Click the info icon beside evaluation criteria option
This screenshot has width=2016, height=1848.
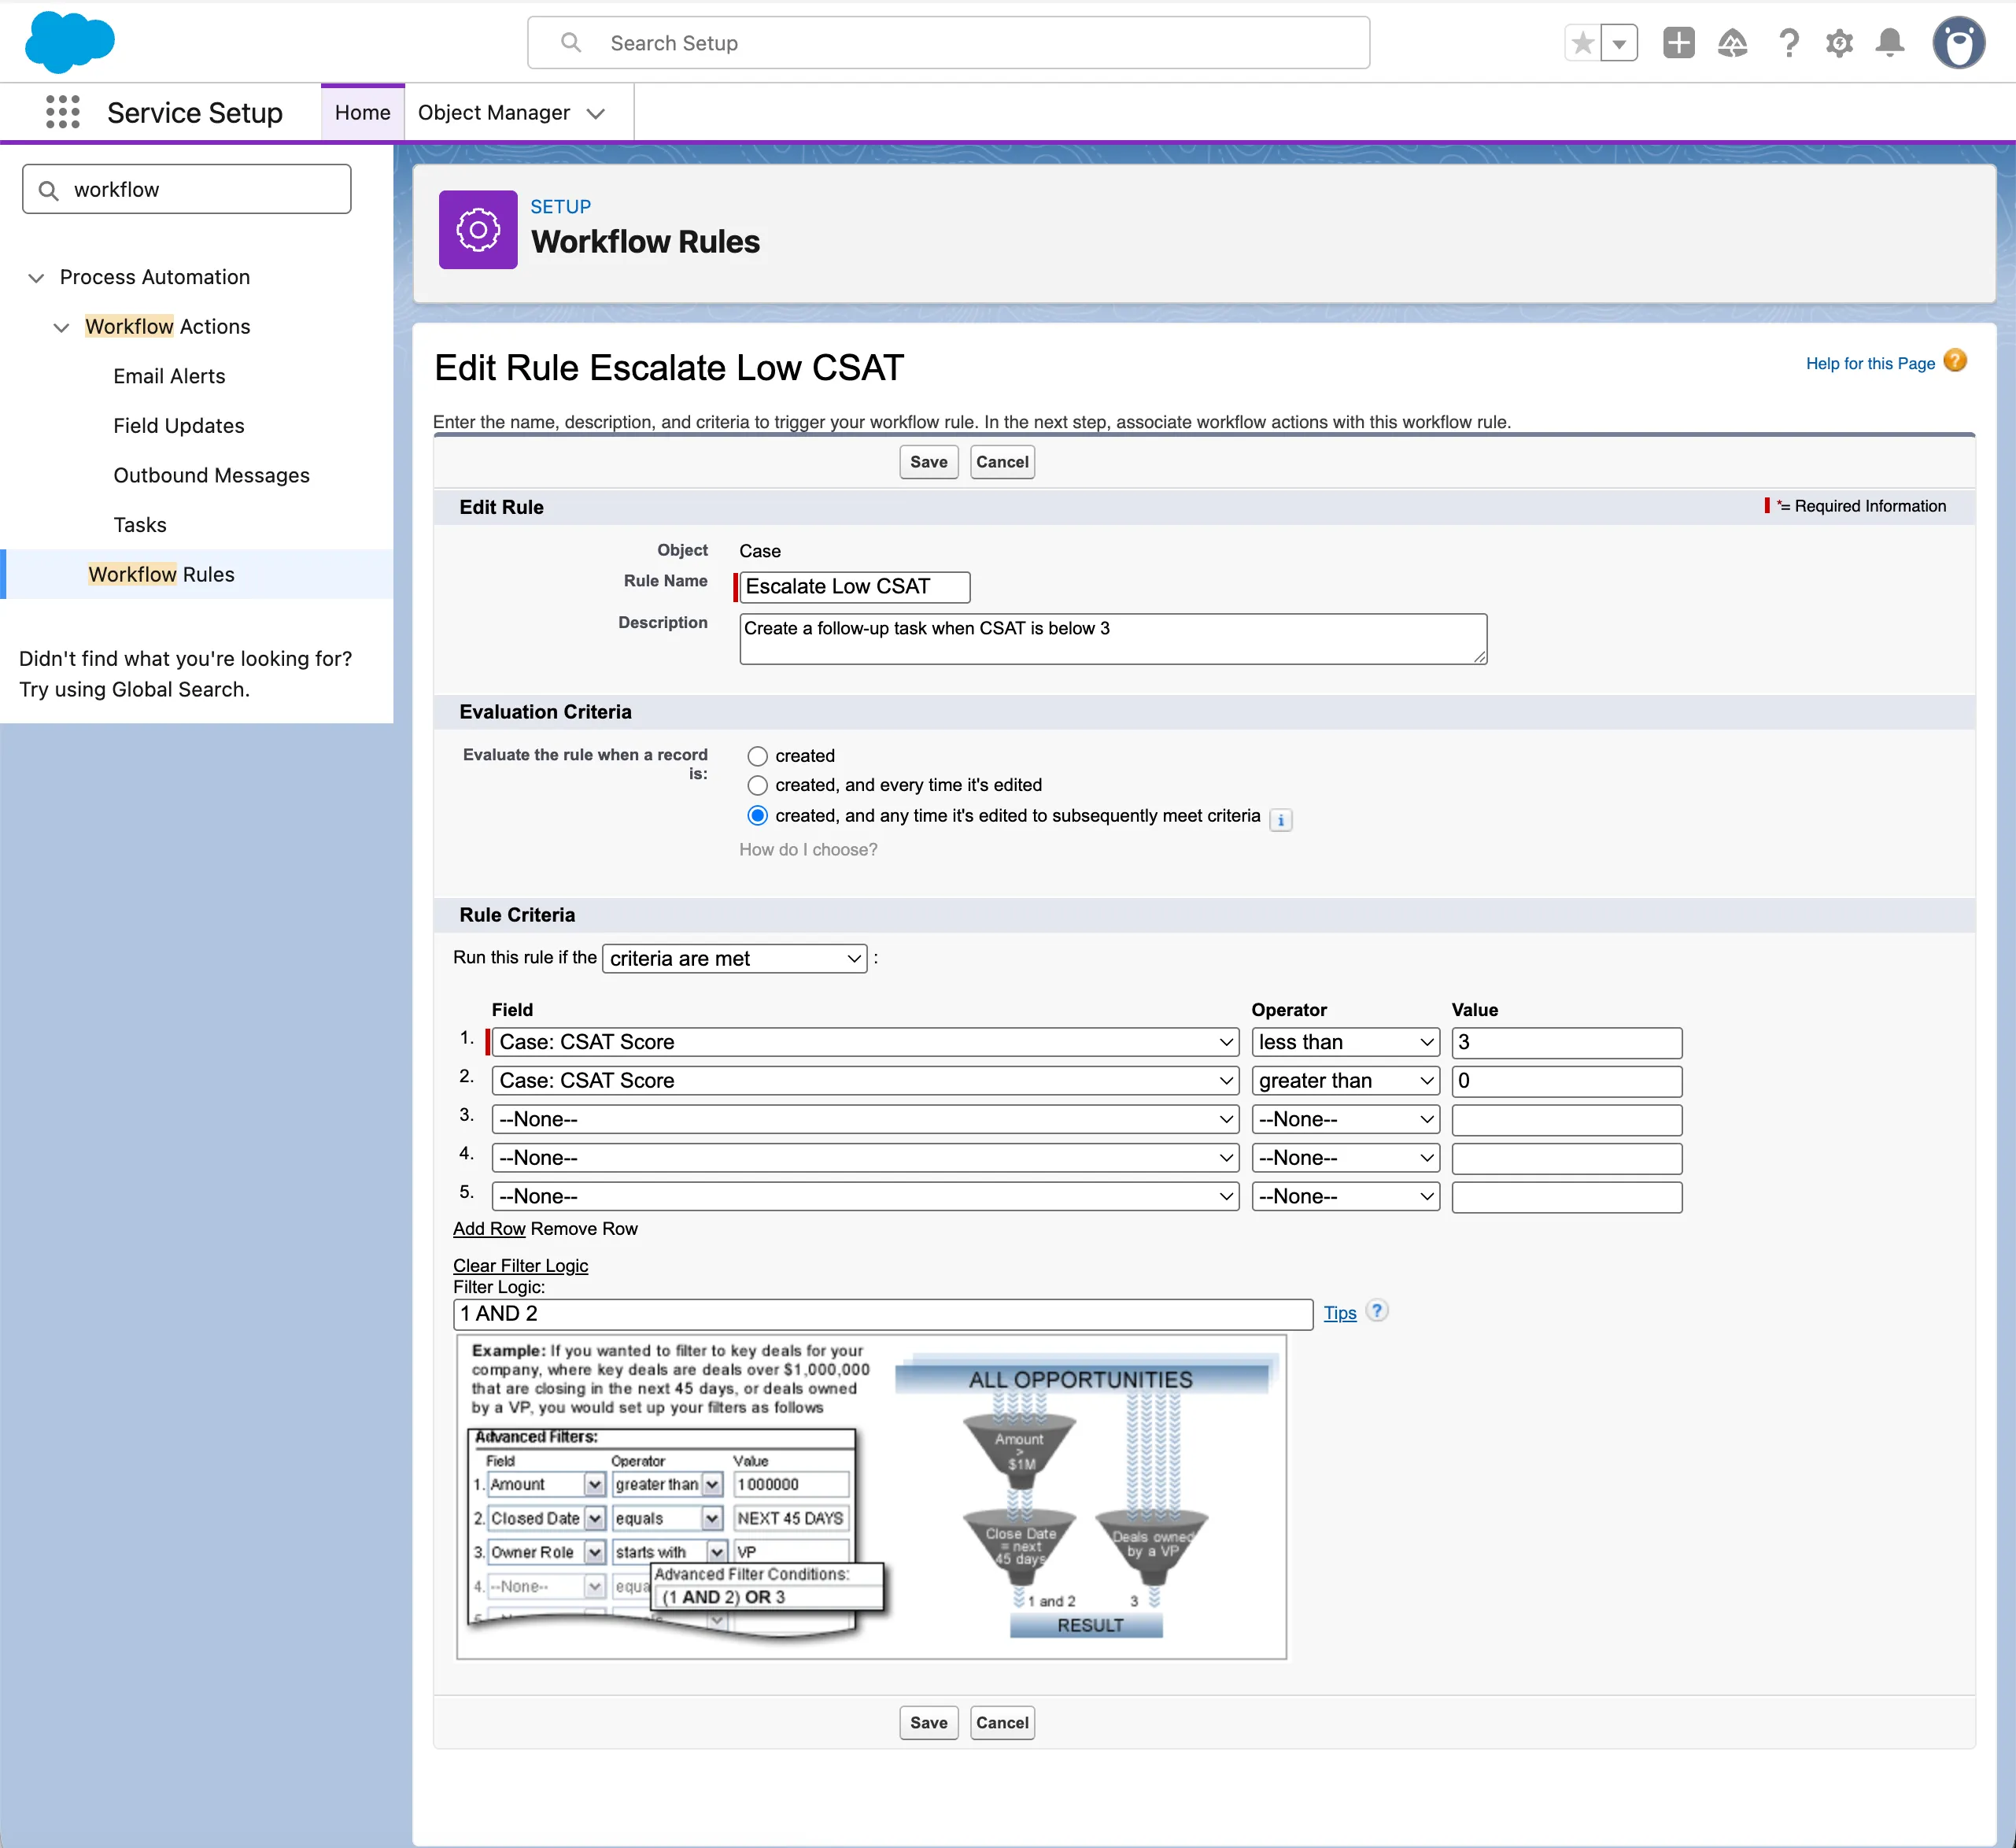pyautogui.click(x=1281, y=819)
